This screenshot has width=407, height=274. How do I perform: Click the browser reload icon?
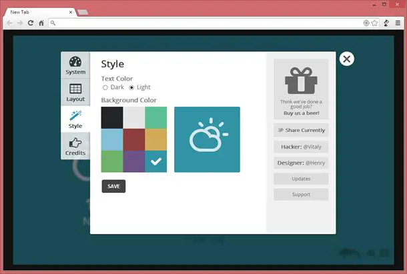(x=31, y=23)
